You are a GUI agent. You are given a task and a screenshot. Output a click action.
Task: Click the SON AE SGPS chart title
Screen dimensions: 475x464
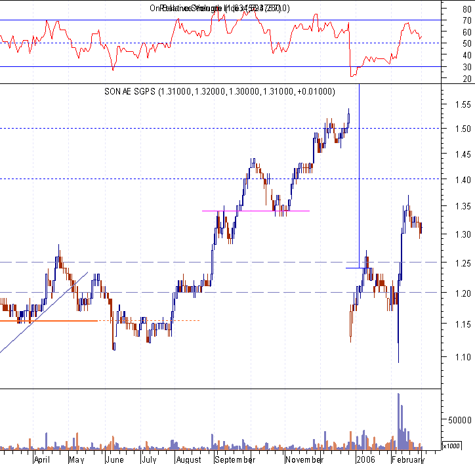tap(220, 91)
